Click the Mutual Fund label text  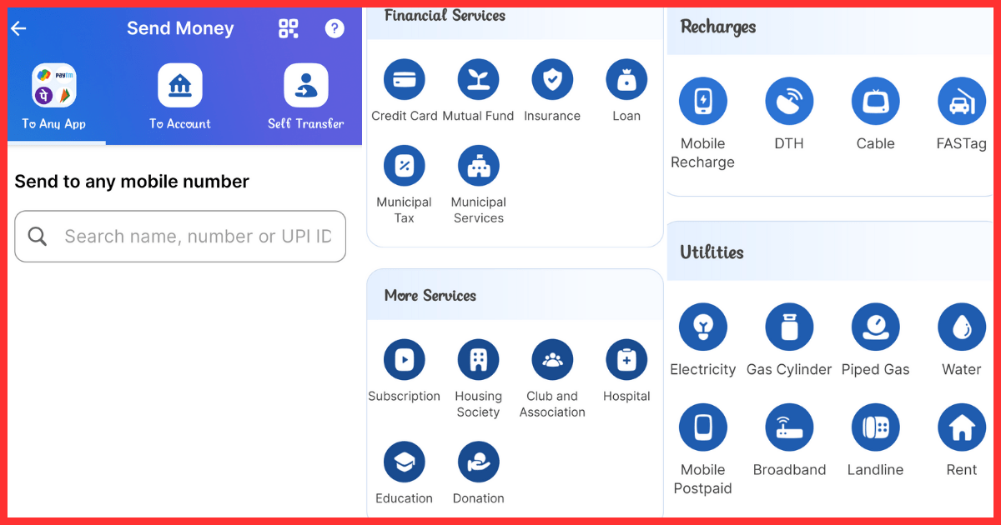click(478, 116)
